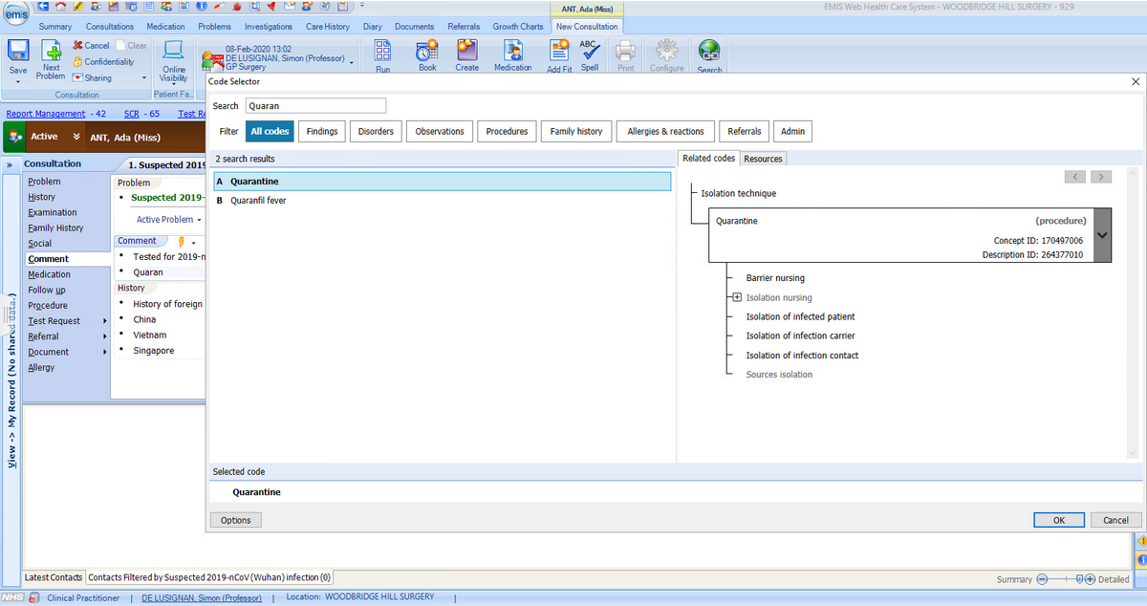This screenshot has height=606, width=1147.
Task: Click the NHS icon in status bar
Action: pyautogui.click(x=11, y=597)
